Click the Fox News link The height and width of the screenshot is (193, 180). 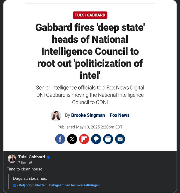tap(120, 115)
